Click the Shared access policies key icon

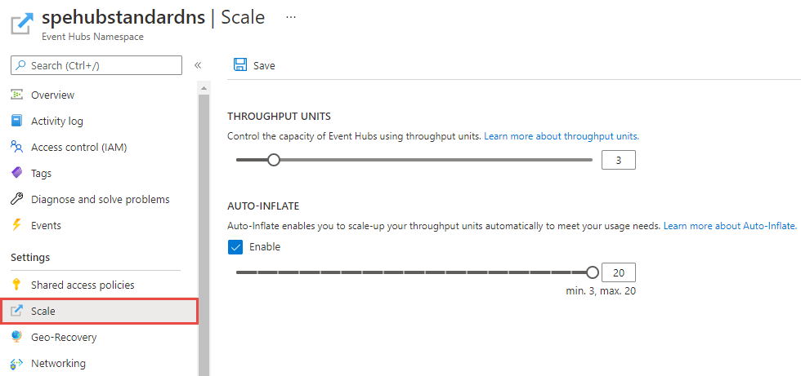click(16, 285)
